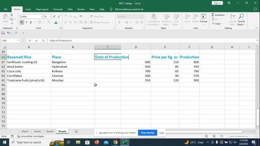
Task: Click the Decrease Font Size icon
Action: pos(59,16)
